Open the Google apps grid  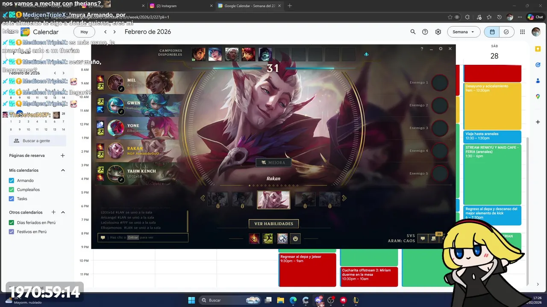pyautogui.click(x=523, y=32)
